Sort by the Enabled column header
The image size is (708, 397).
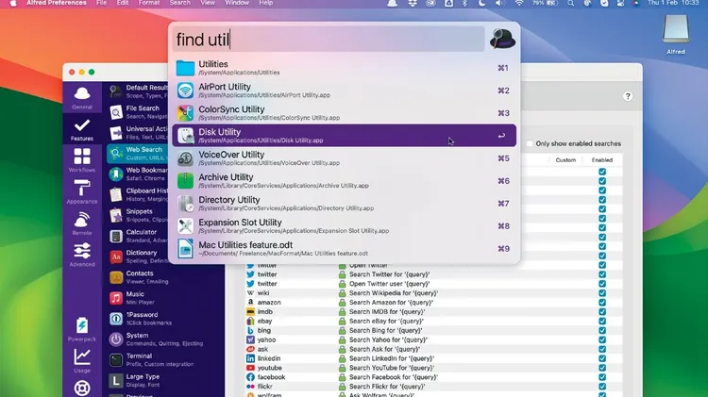click(602, 160)
